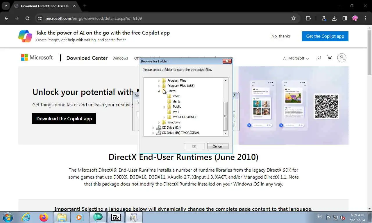Dismiss banner with No, thanks link
This screenshot has height=223, width=372.
[x=281, y=36]
